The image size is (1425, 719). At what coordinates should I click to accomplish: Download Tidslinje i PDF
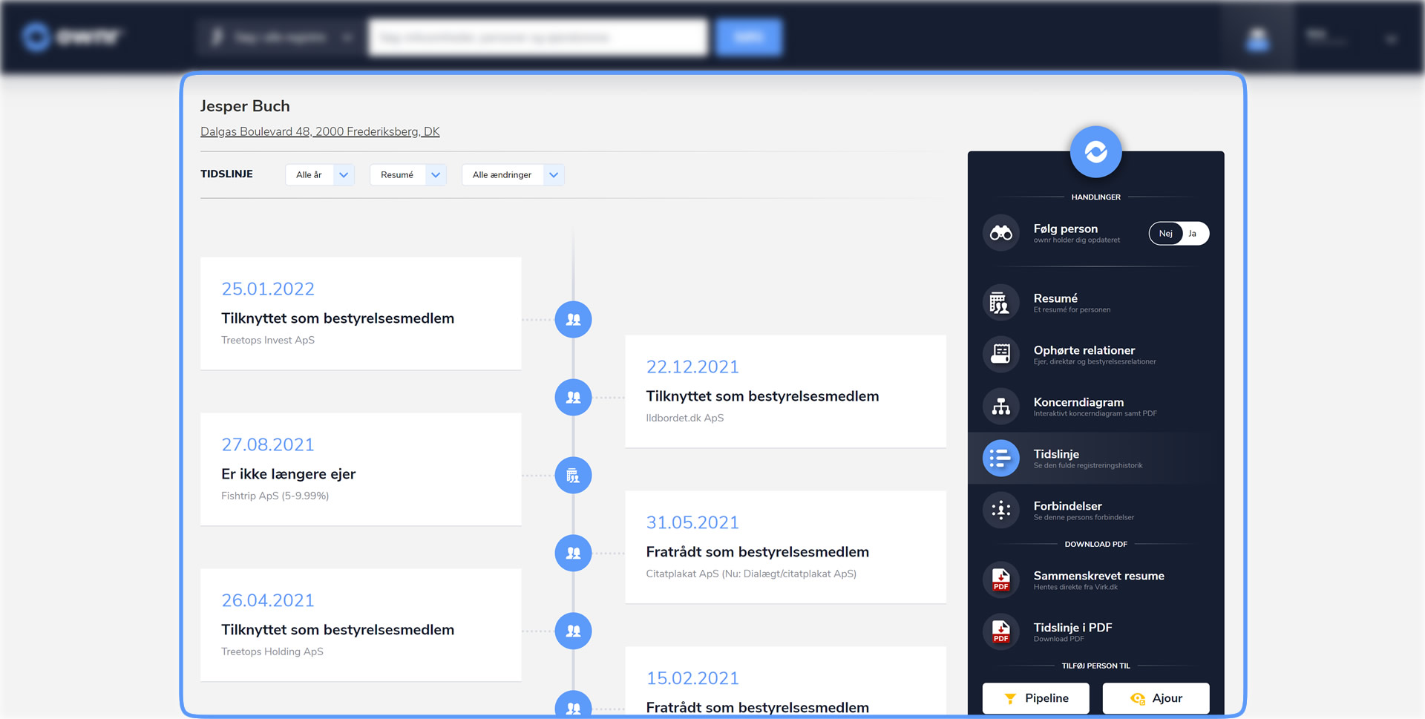click(1095, 632)
